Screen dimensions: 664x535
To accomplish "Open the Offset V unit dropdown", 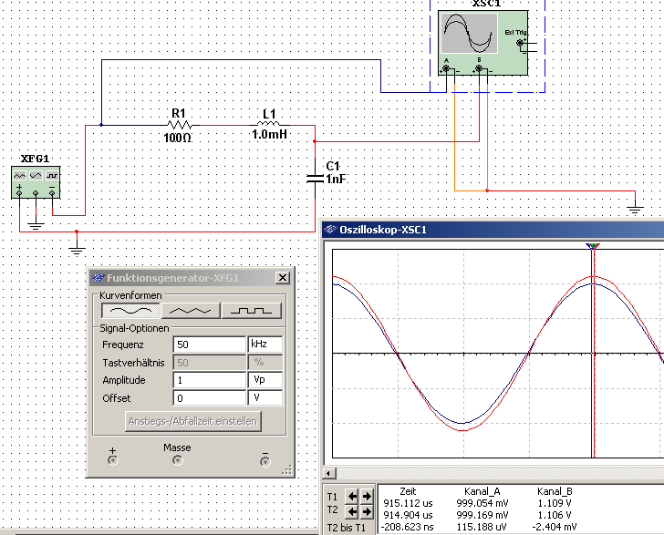I will click(x=265, y=398).
